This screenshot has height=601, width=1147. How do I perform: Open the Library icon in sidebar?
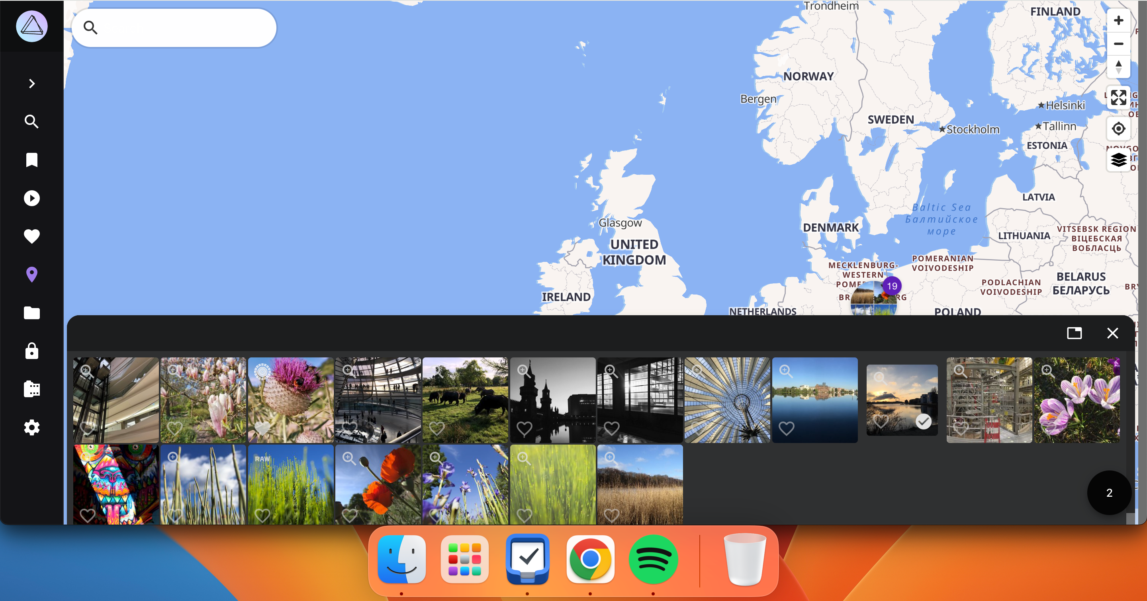[x=31, y=389]
